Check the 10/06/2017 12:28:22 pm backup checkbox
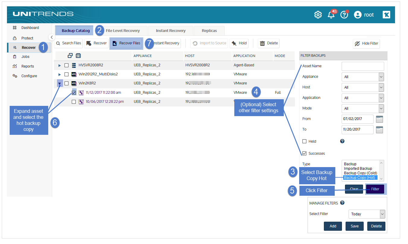Screen dimensions: 408x244 click(74, 102)
